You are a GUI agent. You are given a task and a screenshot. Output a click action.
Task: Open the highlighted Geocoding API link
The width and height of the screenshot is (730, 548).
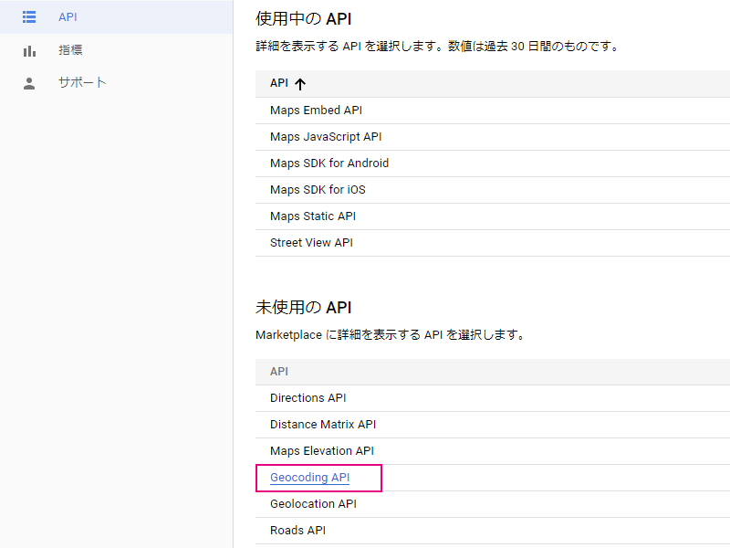point(309,477)
